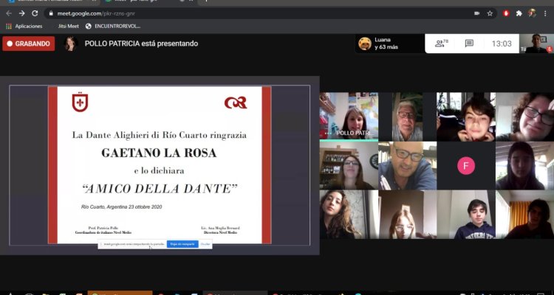Click 'POLLO PATRICIA está presentando' label
This screenshot has width=554, height=295.
click(x=141, y=44)
